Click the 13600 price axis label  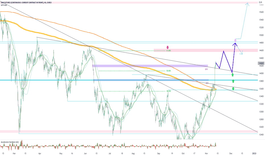[x=261, y=89]
